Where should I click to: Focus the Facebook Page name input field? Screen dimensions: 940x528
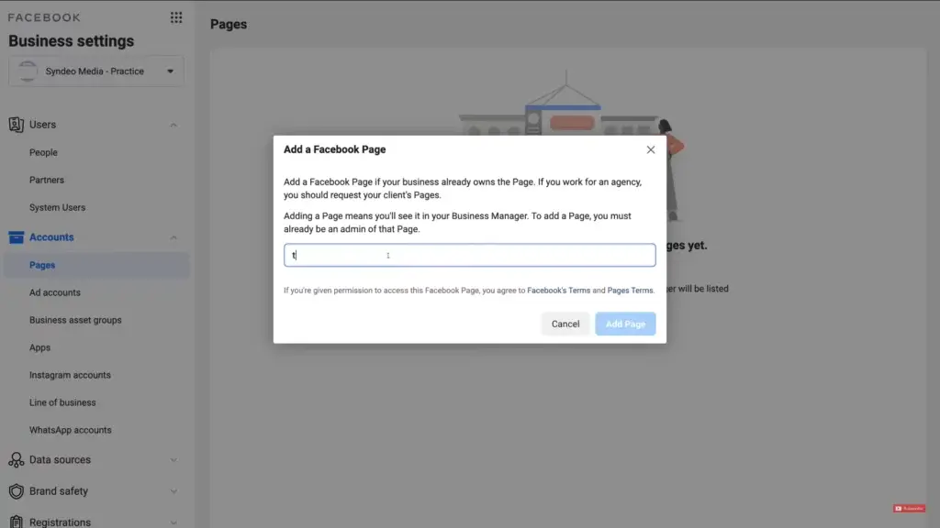click(469, 255)
